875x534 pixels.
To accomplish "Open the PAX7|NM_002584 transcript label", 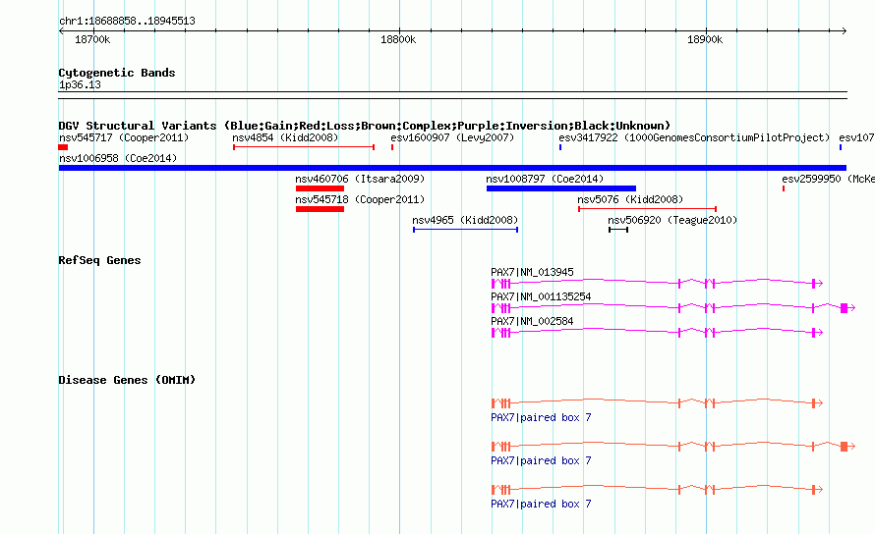I will [532, 321].
